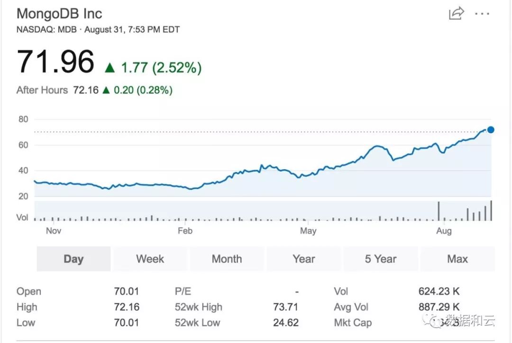Select the 5 Year time range
This screenshot has height=343, width=512.
[380, 259]
